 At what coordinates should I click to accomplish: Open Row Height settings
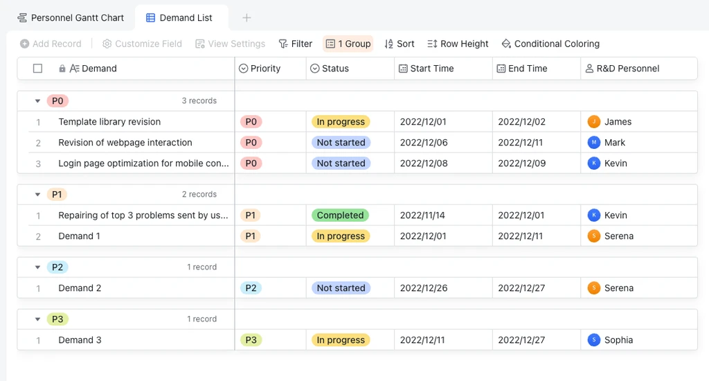458,44
